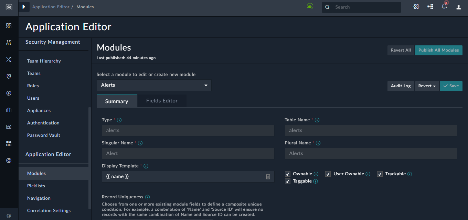Click the notification bell with red badge
Viewport: 468px width, 220px height.
[444, 7]
